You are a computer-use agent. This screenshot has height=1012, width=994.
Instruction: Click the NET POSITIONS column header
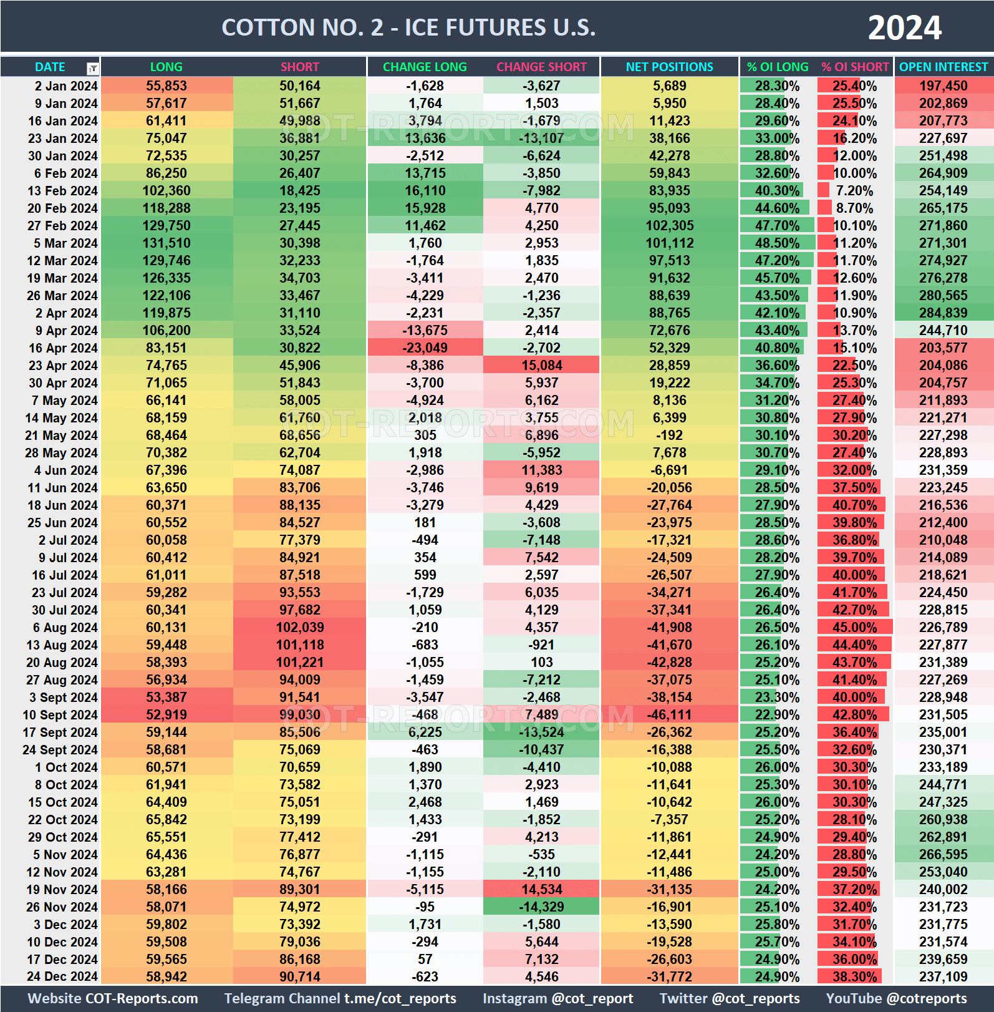coord(669,67)
